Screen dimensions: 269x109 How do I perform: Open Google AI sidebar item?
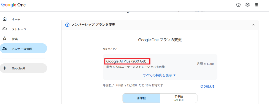pos(18,68)
